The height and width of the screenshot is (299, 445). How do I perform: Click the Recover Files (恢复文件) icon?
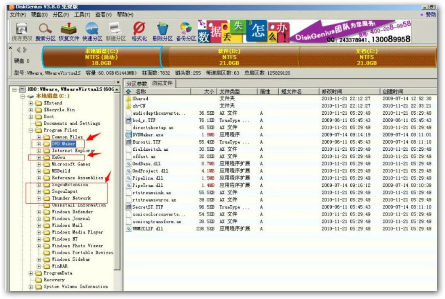click(x=68, y=32)
